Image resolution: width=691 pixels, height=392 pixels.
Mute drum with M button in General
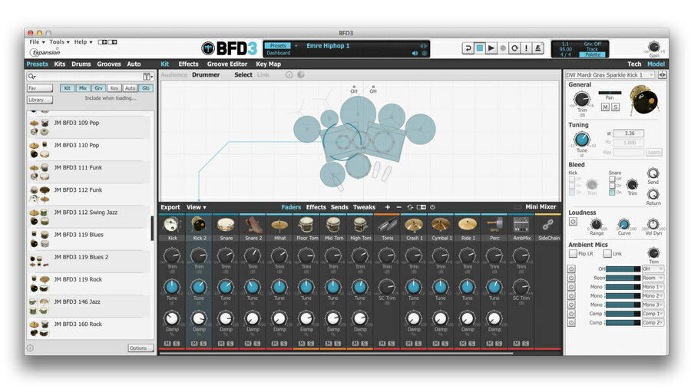pos(606,107)
